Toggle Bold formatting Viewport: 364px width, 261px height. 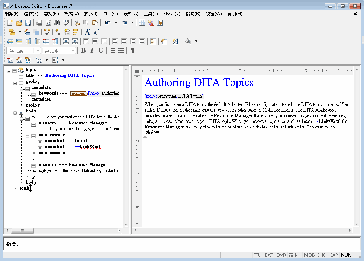coord(83,50)
